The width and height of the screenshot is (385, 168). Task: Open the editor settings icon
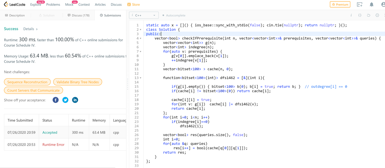pyautogui.click(x=377, y=15)
